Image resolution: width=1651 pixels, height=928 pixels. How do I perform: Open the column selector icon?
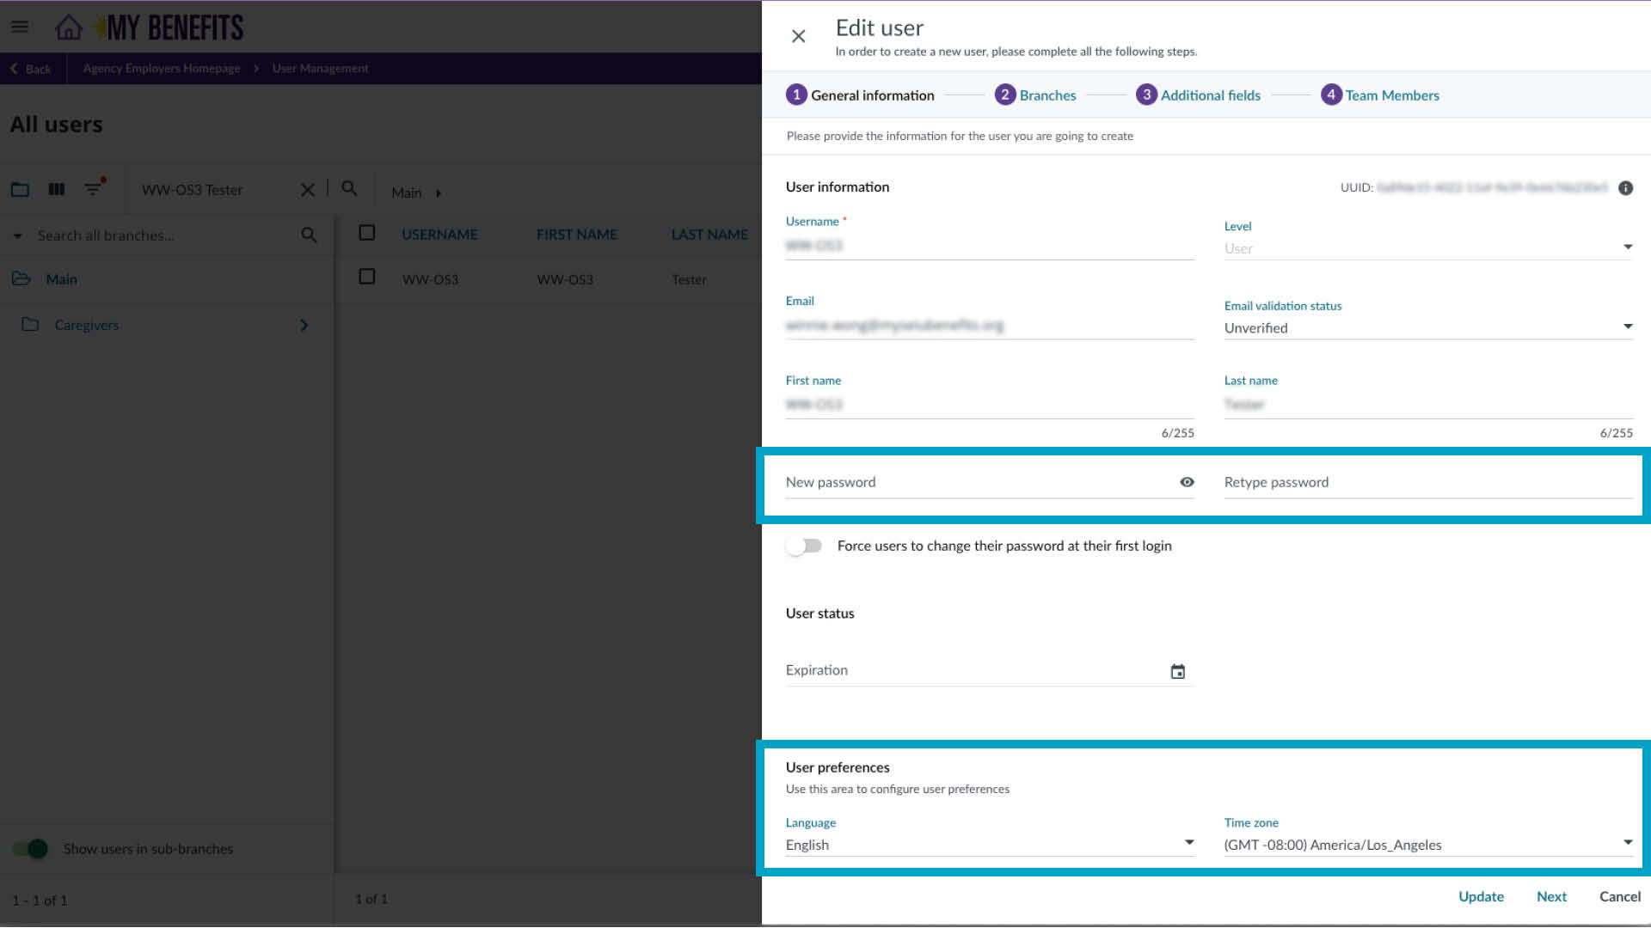pyautogui.click(x=57, y=189)
